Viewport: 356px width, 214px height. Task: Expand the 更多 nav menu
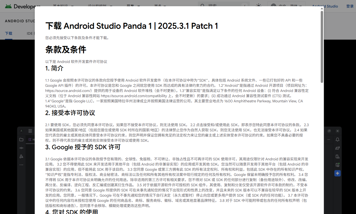tap(161, 6)
